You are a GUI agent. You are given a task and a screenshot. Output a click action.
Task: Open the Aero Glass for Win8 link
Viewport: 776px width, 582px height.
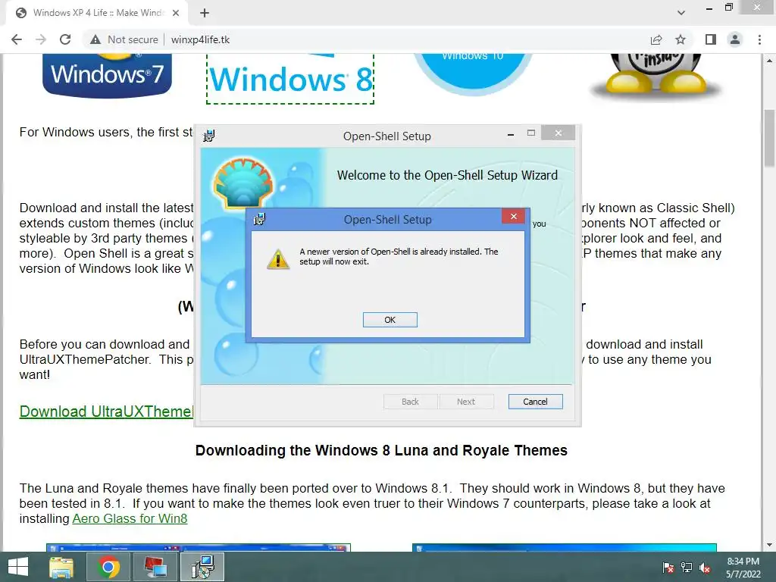pos(130,518)
